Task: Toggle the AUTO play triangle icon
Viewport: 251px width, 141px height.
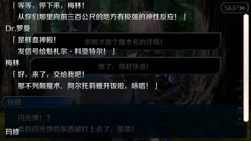Action: (x=239, y=119)
